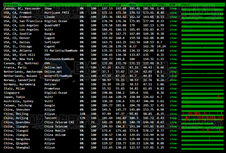226x153 pixels.
Task: Click show for Vint Hill OVH
Action: click(x=173, y=55)
